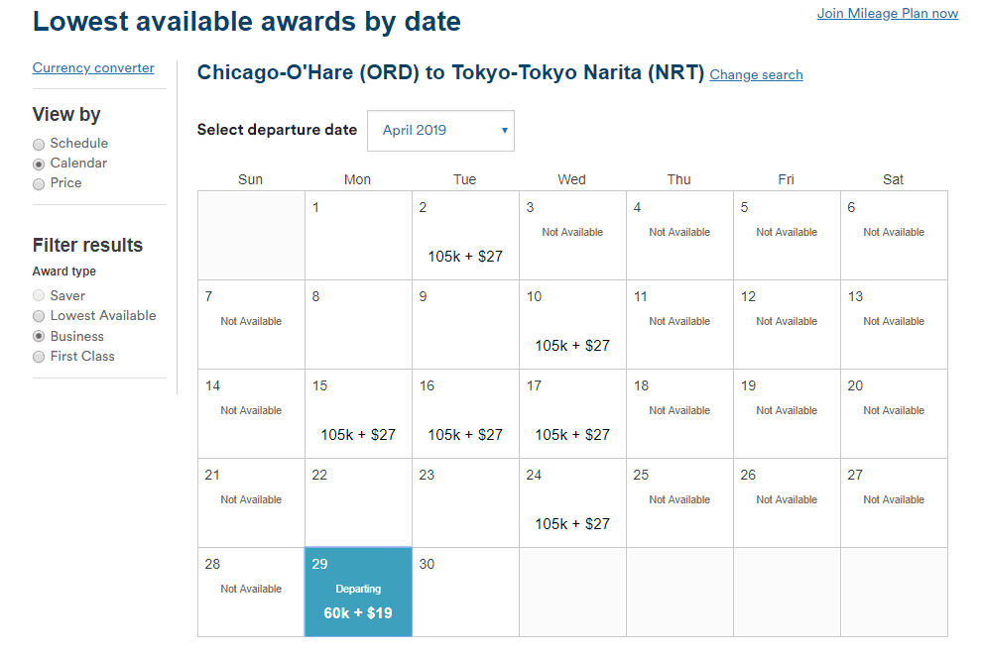982x651 pixels.
Task: Pick April 10 as departure date
Action: [572, 324]
